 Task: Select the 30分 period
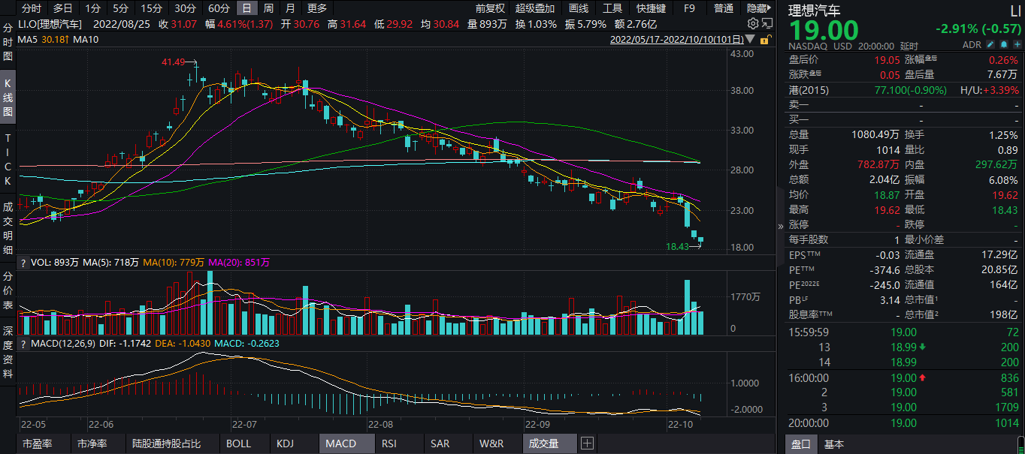[x=185, y=8]
